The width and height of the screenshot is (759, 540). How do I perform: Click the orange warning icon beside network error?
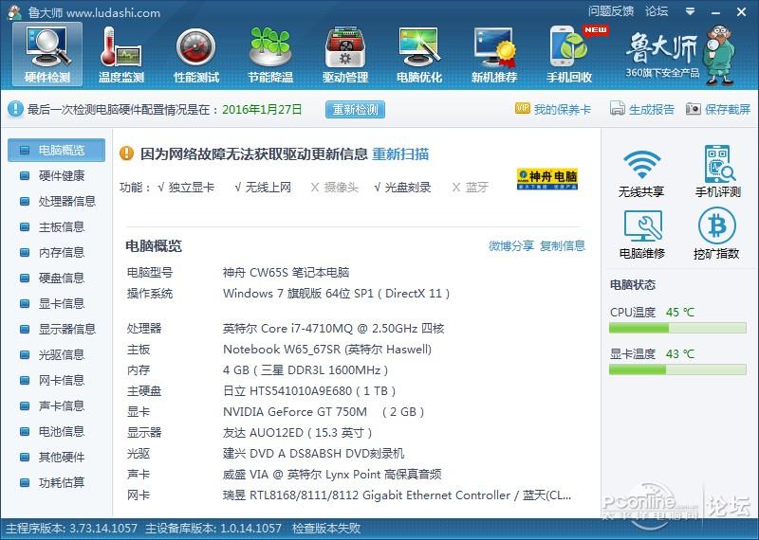[x=126, y=153]
